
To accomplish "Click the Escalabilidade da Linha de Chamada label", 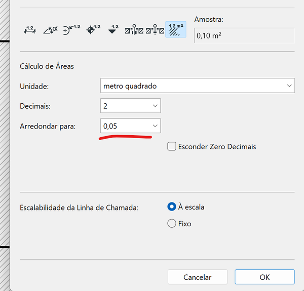I will [x=79, y=207].
